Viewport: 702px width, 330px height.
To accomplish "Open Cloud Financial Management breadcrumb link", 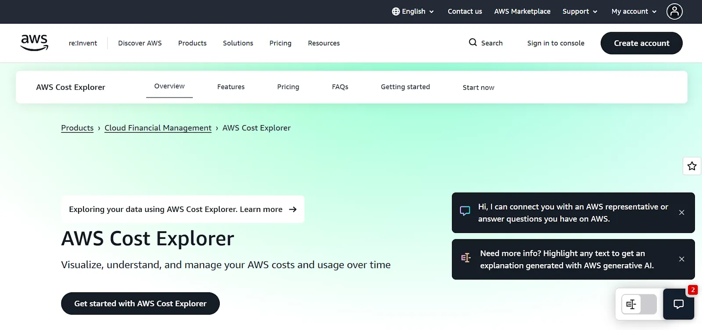I will [x=158, y=128].
